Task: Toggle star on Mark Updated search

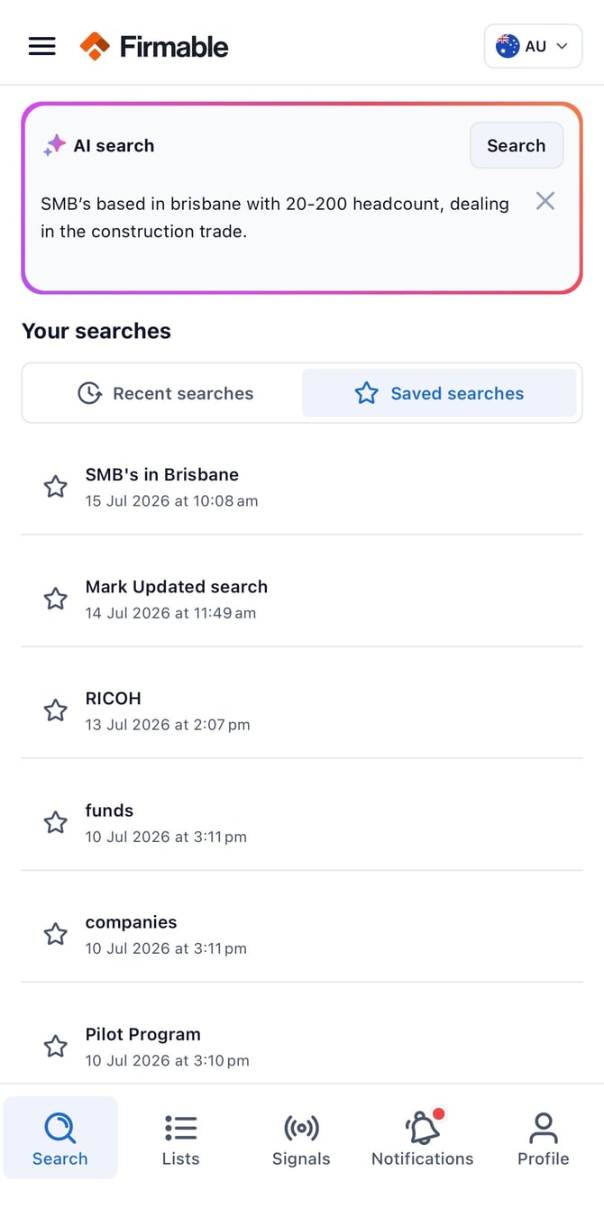Action: point(56,599)
